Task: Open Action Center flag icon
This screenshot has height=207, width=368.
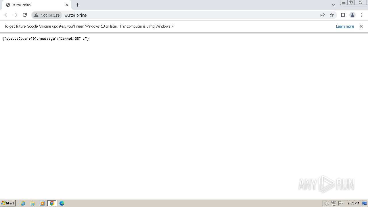Action: tap(341, 203)
